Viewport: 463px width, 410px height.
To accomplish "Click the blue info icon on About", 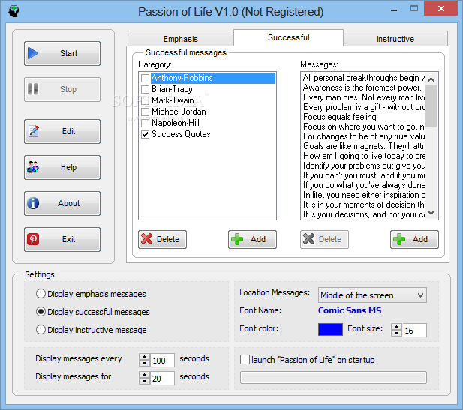I will (33, 203).
